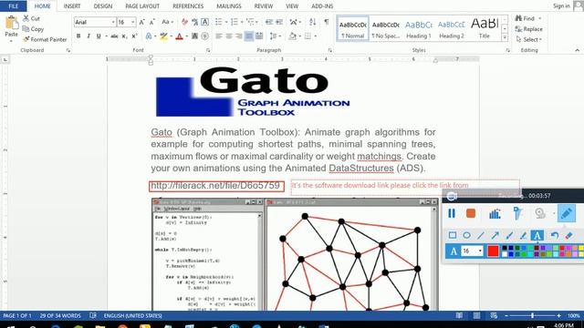Screen dimensions: 584x328
Task: Activate the Format Painter
Action: pos(45,39)
